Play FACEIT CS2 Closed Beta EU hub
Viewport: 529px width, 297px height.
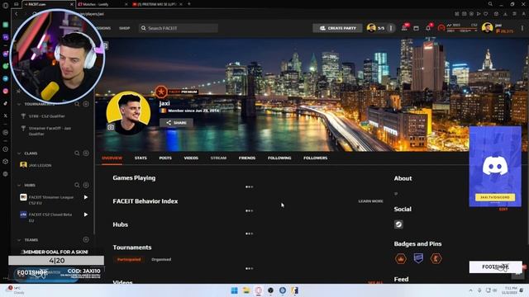click(86, 214)
